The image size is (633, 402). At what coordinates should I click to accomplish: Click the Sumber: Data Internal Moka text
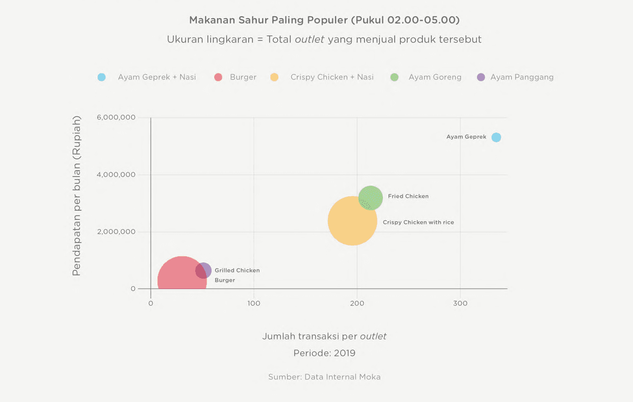[x=324, y=376]
